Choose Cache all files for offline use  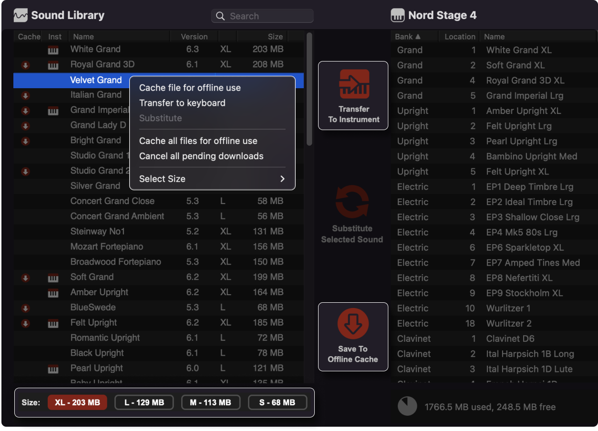tap(198, 141)
